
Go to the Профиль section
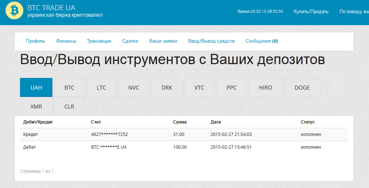click(x=35, y=41)
